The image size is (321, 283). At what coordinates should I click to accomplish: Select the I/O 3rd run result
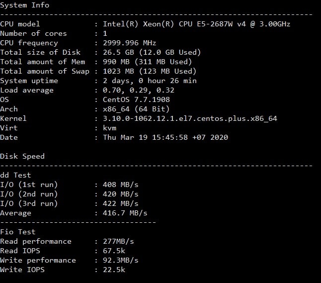point(121,203)
